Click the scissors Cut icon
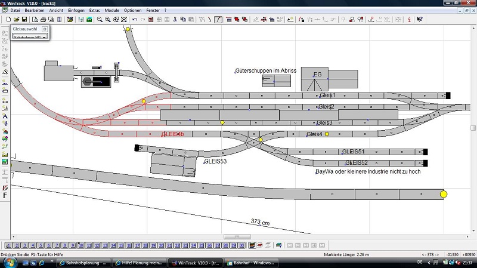The height and width of the screenshot is (268, 477). pyautogui.click(x=174, y=20)
